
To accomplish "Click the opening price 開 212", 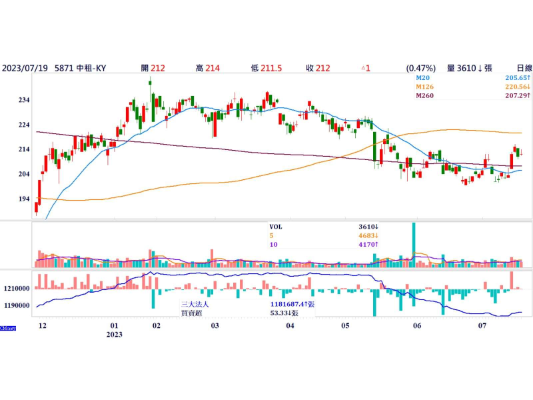I will [x=153, y=68].
